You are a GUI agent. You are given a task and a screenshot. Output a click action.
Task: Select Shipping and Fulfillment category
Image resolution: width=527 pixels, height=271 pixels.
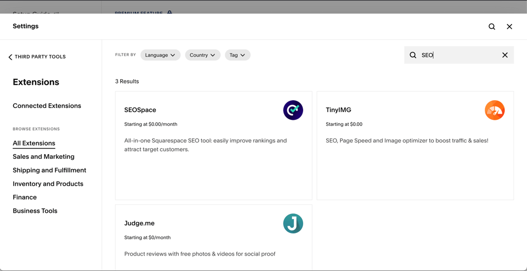coord(49,170)
